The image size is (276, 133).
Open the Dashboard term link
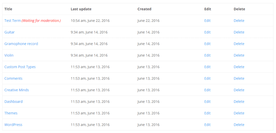click(13, 102)
